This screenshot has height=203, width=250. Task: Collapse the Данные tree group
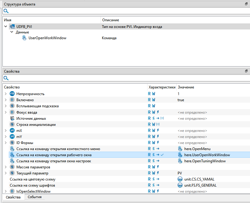[x=12, y=32]
